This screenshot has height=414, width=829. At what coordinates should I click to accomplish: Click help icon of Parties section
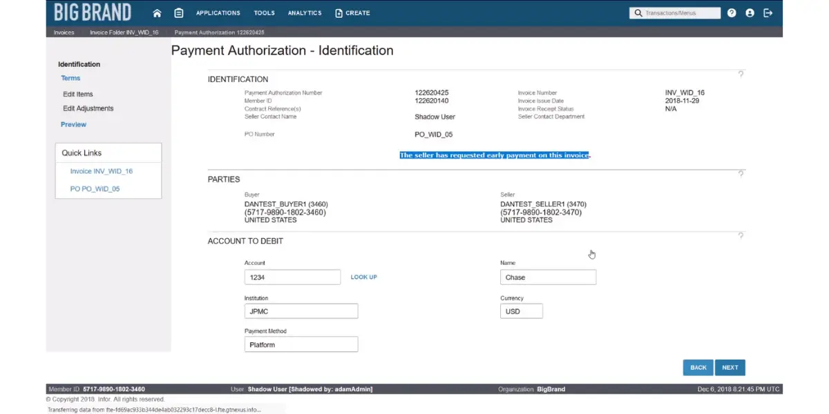click(741, 174)
